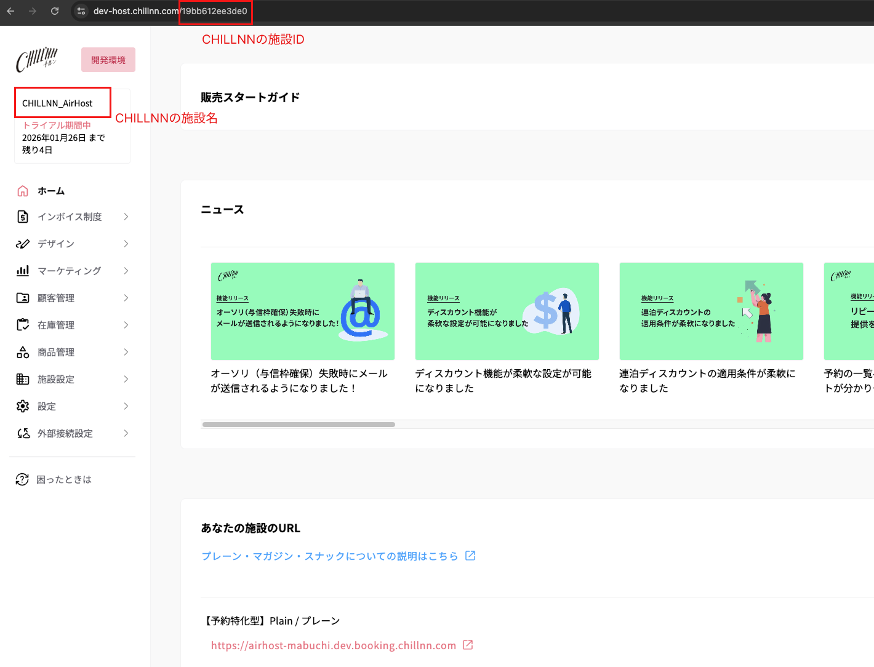
Task: Click the CHILLNN_AirHost facility name
Action: click(57, 103)
